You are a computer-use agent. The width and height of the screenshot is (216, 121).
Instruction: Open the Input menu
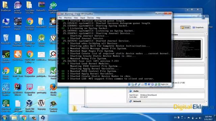coord(82,18)
